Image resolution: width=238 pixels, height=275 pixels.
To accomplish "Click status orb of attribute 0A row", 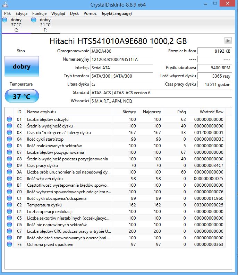I will pyautogui.click(x=9, y=172).
